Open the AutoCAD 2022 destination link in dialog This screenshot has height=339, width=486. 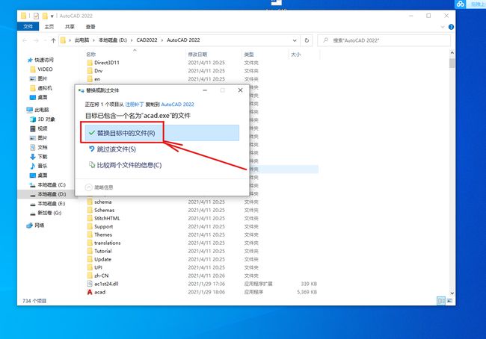178,105
